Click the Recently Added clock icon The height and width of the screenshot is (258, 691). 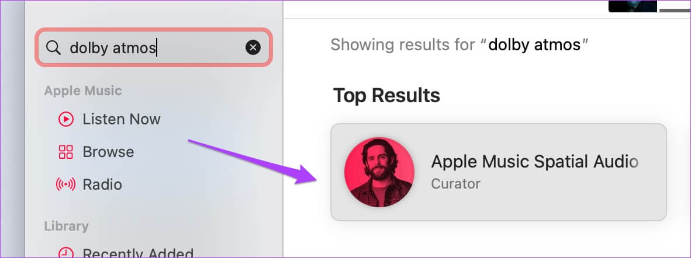click(x=65, y=253)
